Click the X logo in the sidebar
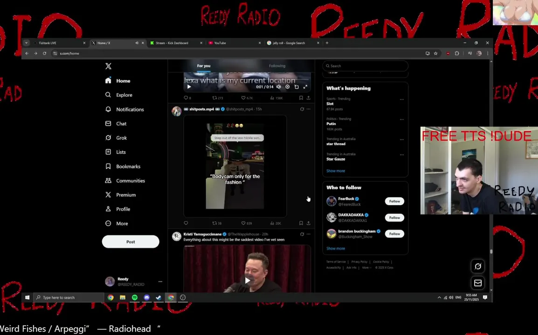This screenshot has width=538, height=335. coord(109,66)
